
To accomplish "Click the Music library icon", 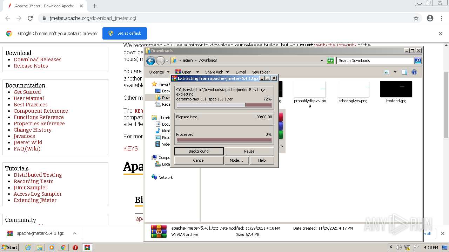I will pyautogui.click(x=158, y=131).
